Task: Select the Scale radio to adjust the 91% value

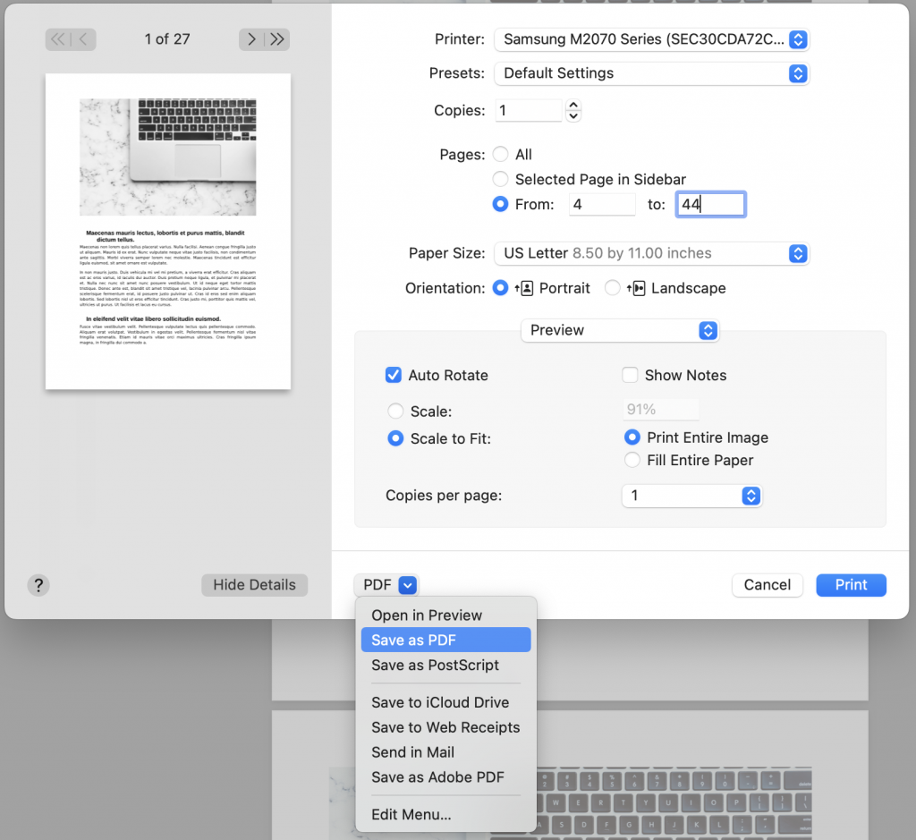Action: (394, 411)
